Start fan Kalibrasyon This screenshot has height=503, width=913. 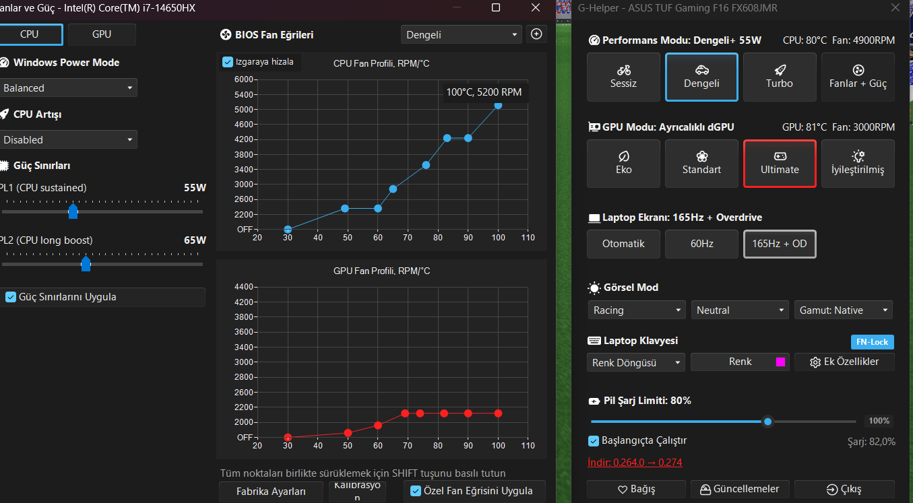point(358,492)
